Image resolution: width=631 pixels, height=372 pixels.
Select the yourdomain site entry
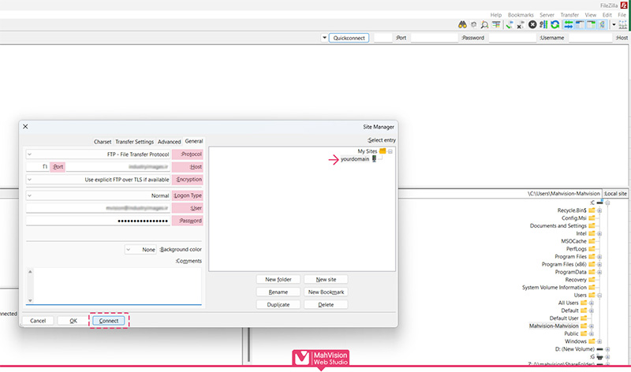coord(354,158)
